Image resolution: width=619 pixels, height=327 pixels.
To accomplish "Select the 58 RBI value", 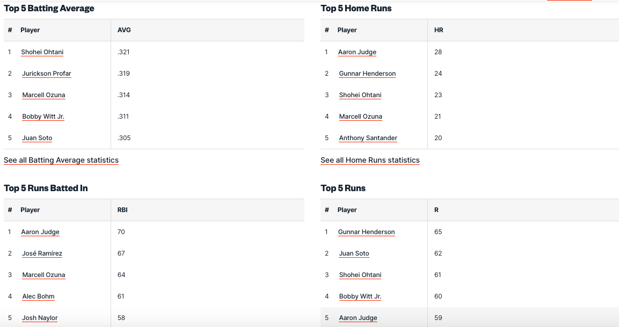I will tap(121, 318).
